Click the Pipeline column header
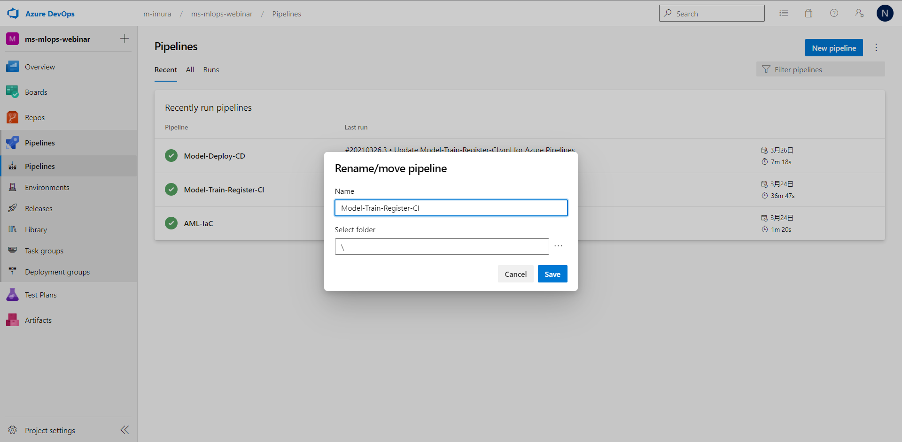The height and width of the screenshot is (442, 902). click(176, 127)
